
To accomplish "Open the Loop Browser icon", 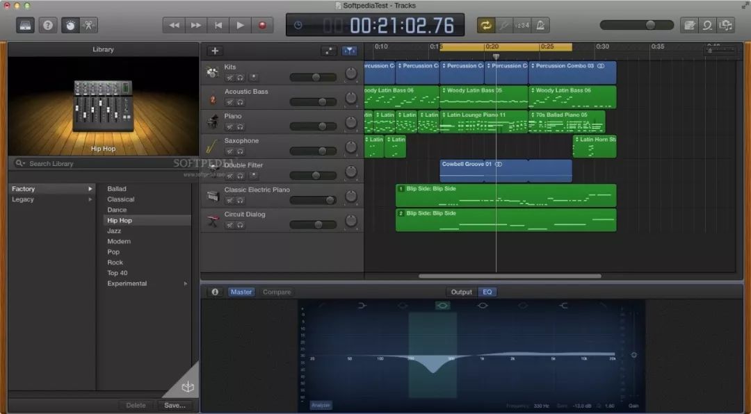I will point(708,25).
